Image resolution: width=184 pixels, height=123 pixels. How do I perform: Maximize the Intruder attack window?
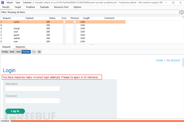[x=173, y=3]
